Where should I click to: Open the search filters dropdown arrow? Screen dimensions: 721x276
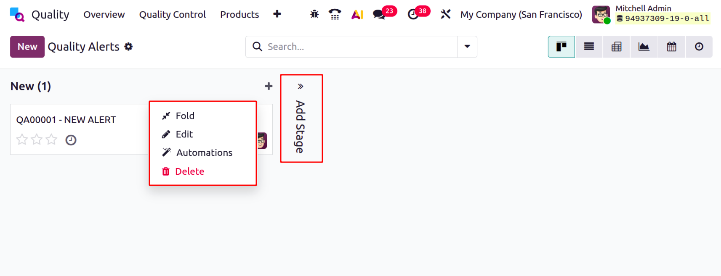point(467,47)
